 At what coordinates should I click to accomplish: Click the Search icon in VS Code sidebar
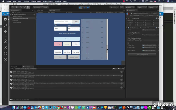point(5,25)
